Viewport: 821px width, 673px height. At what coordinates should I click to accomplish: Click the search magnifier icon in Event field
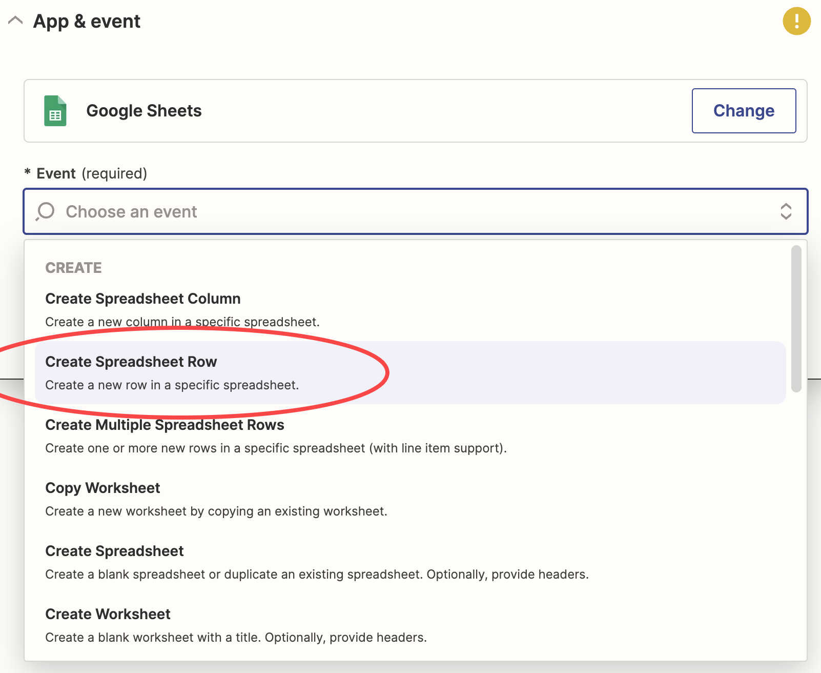click(x=45, y=211)
